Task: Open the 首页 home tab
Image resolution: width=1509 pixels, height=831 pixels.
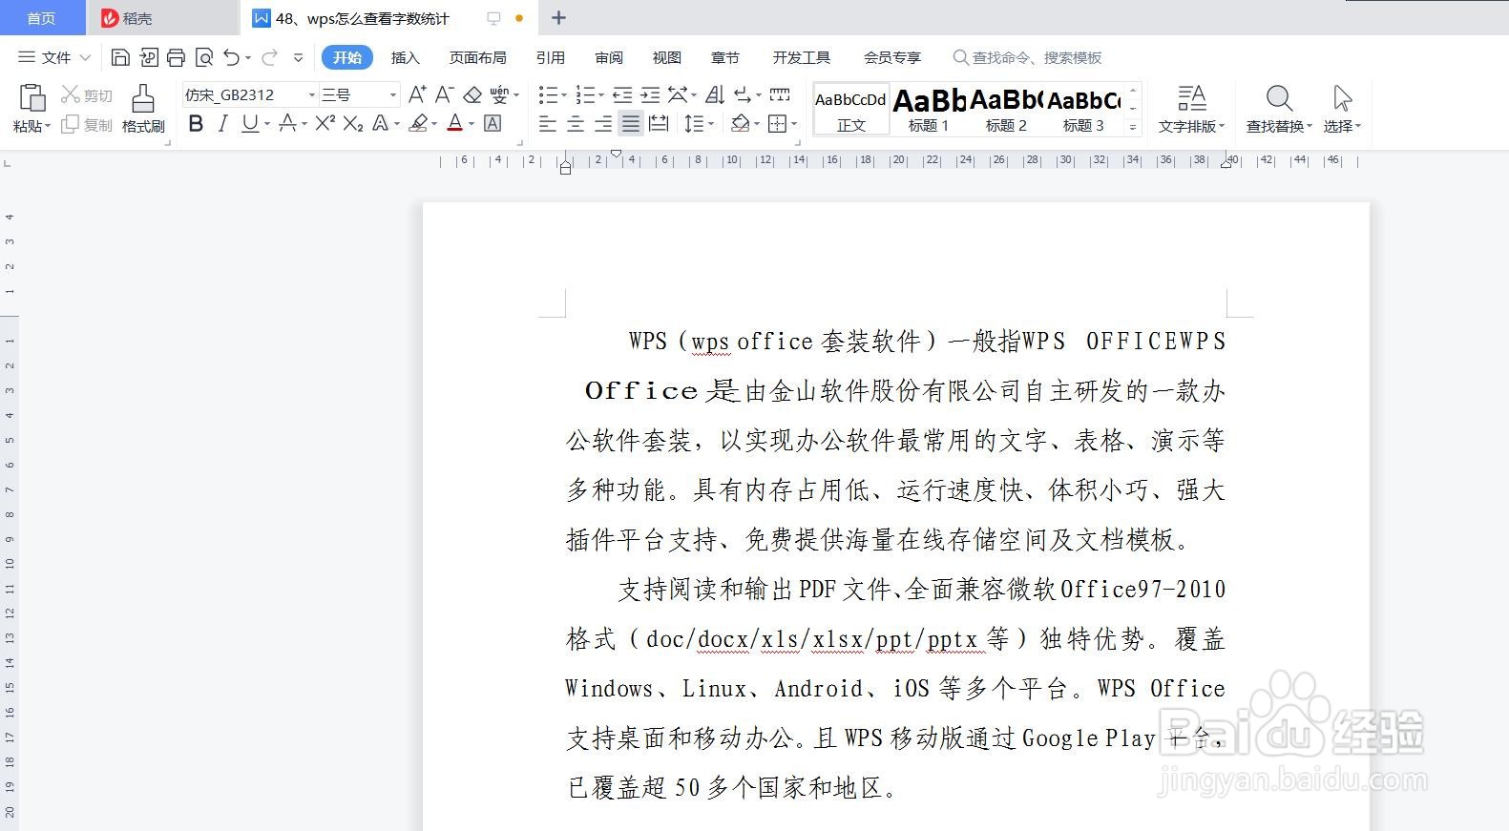Action: pyautogui.click(x=41, y=18)
